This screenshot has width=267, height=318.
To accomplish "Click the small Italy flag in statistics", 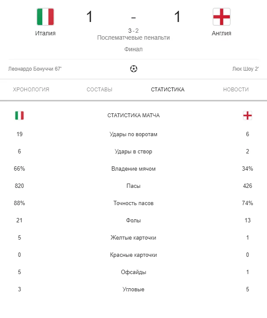I will pos(19,115).
